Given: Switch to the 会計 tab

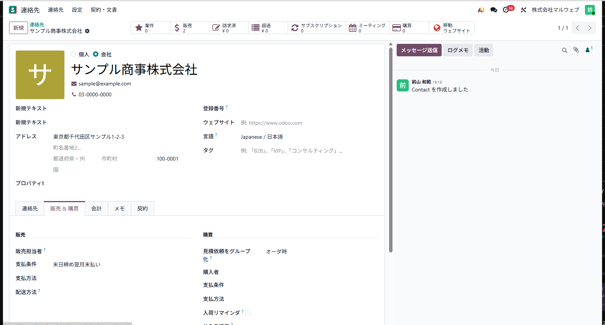Looking at the screenshot, I should click(96, 209).
